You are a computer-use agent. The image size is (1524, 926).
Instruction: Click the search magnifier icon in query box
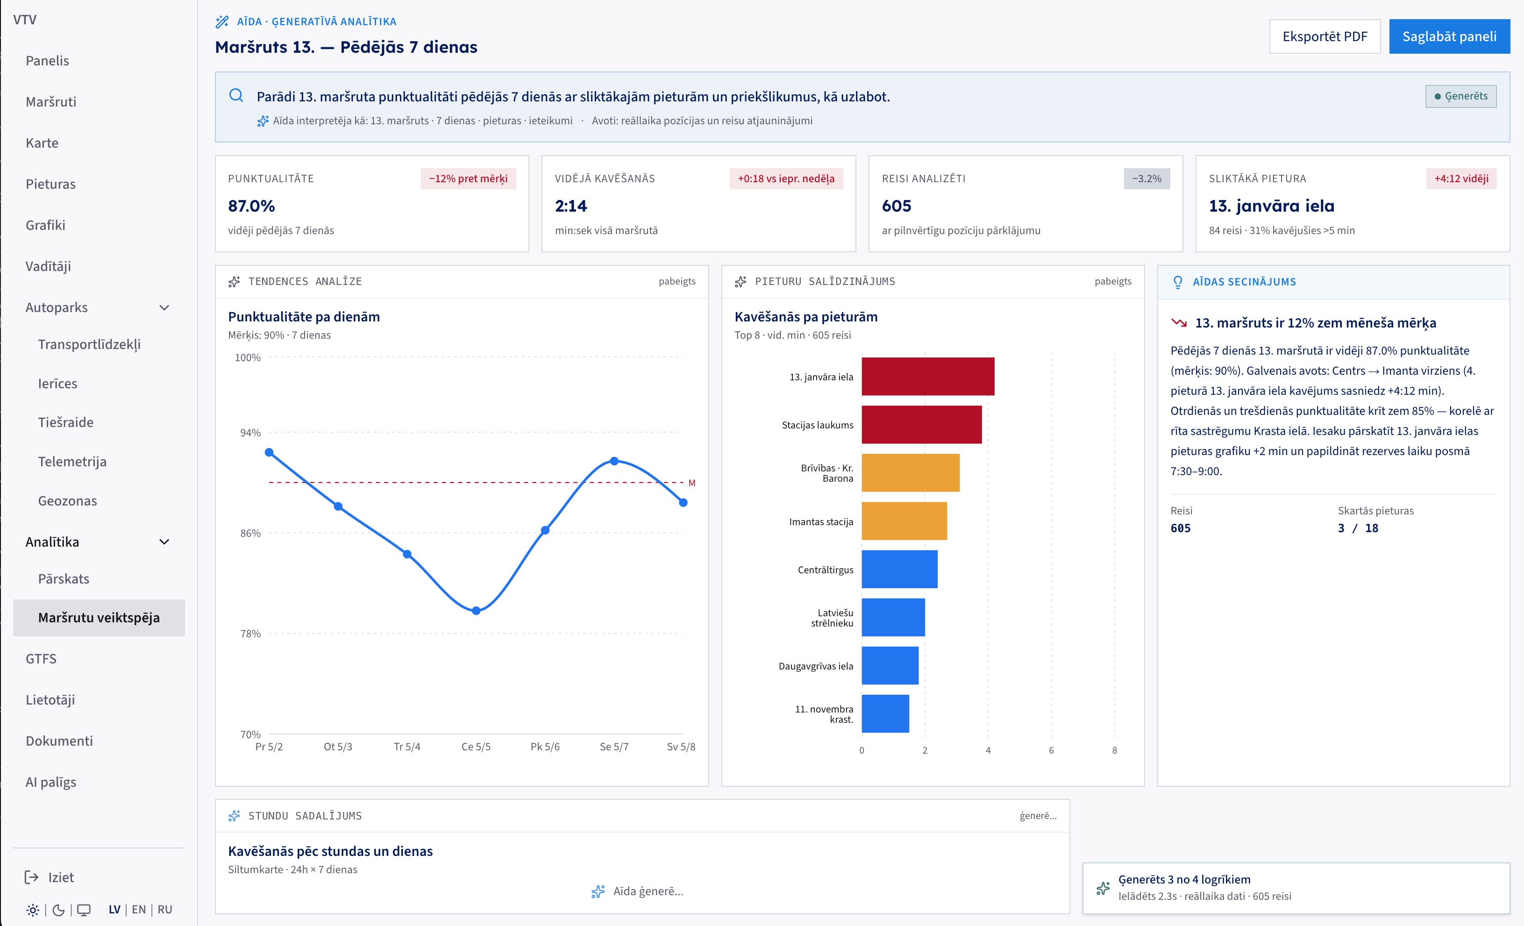[236, 95]
